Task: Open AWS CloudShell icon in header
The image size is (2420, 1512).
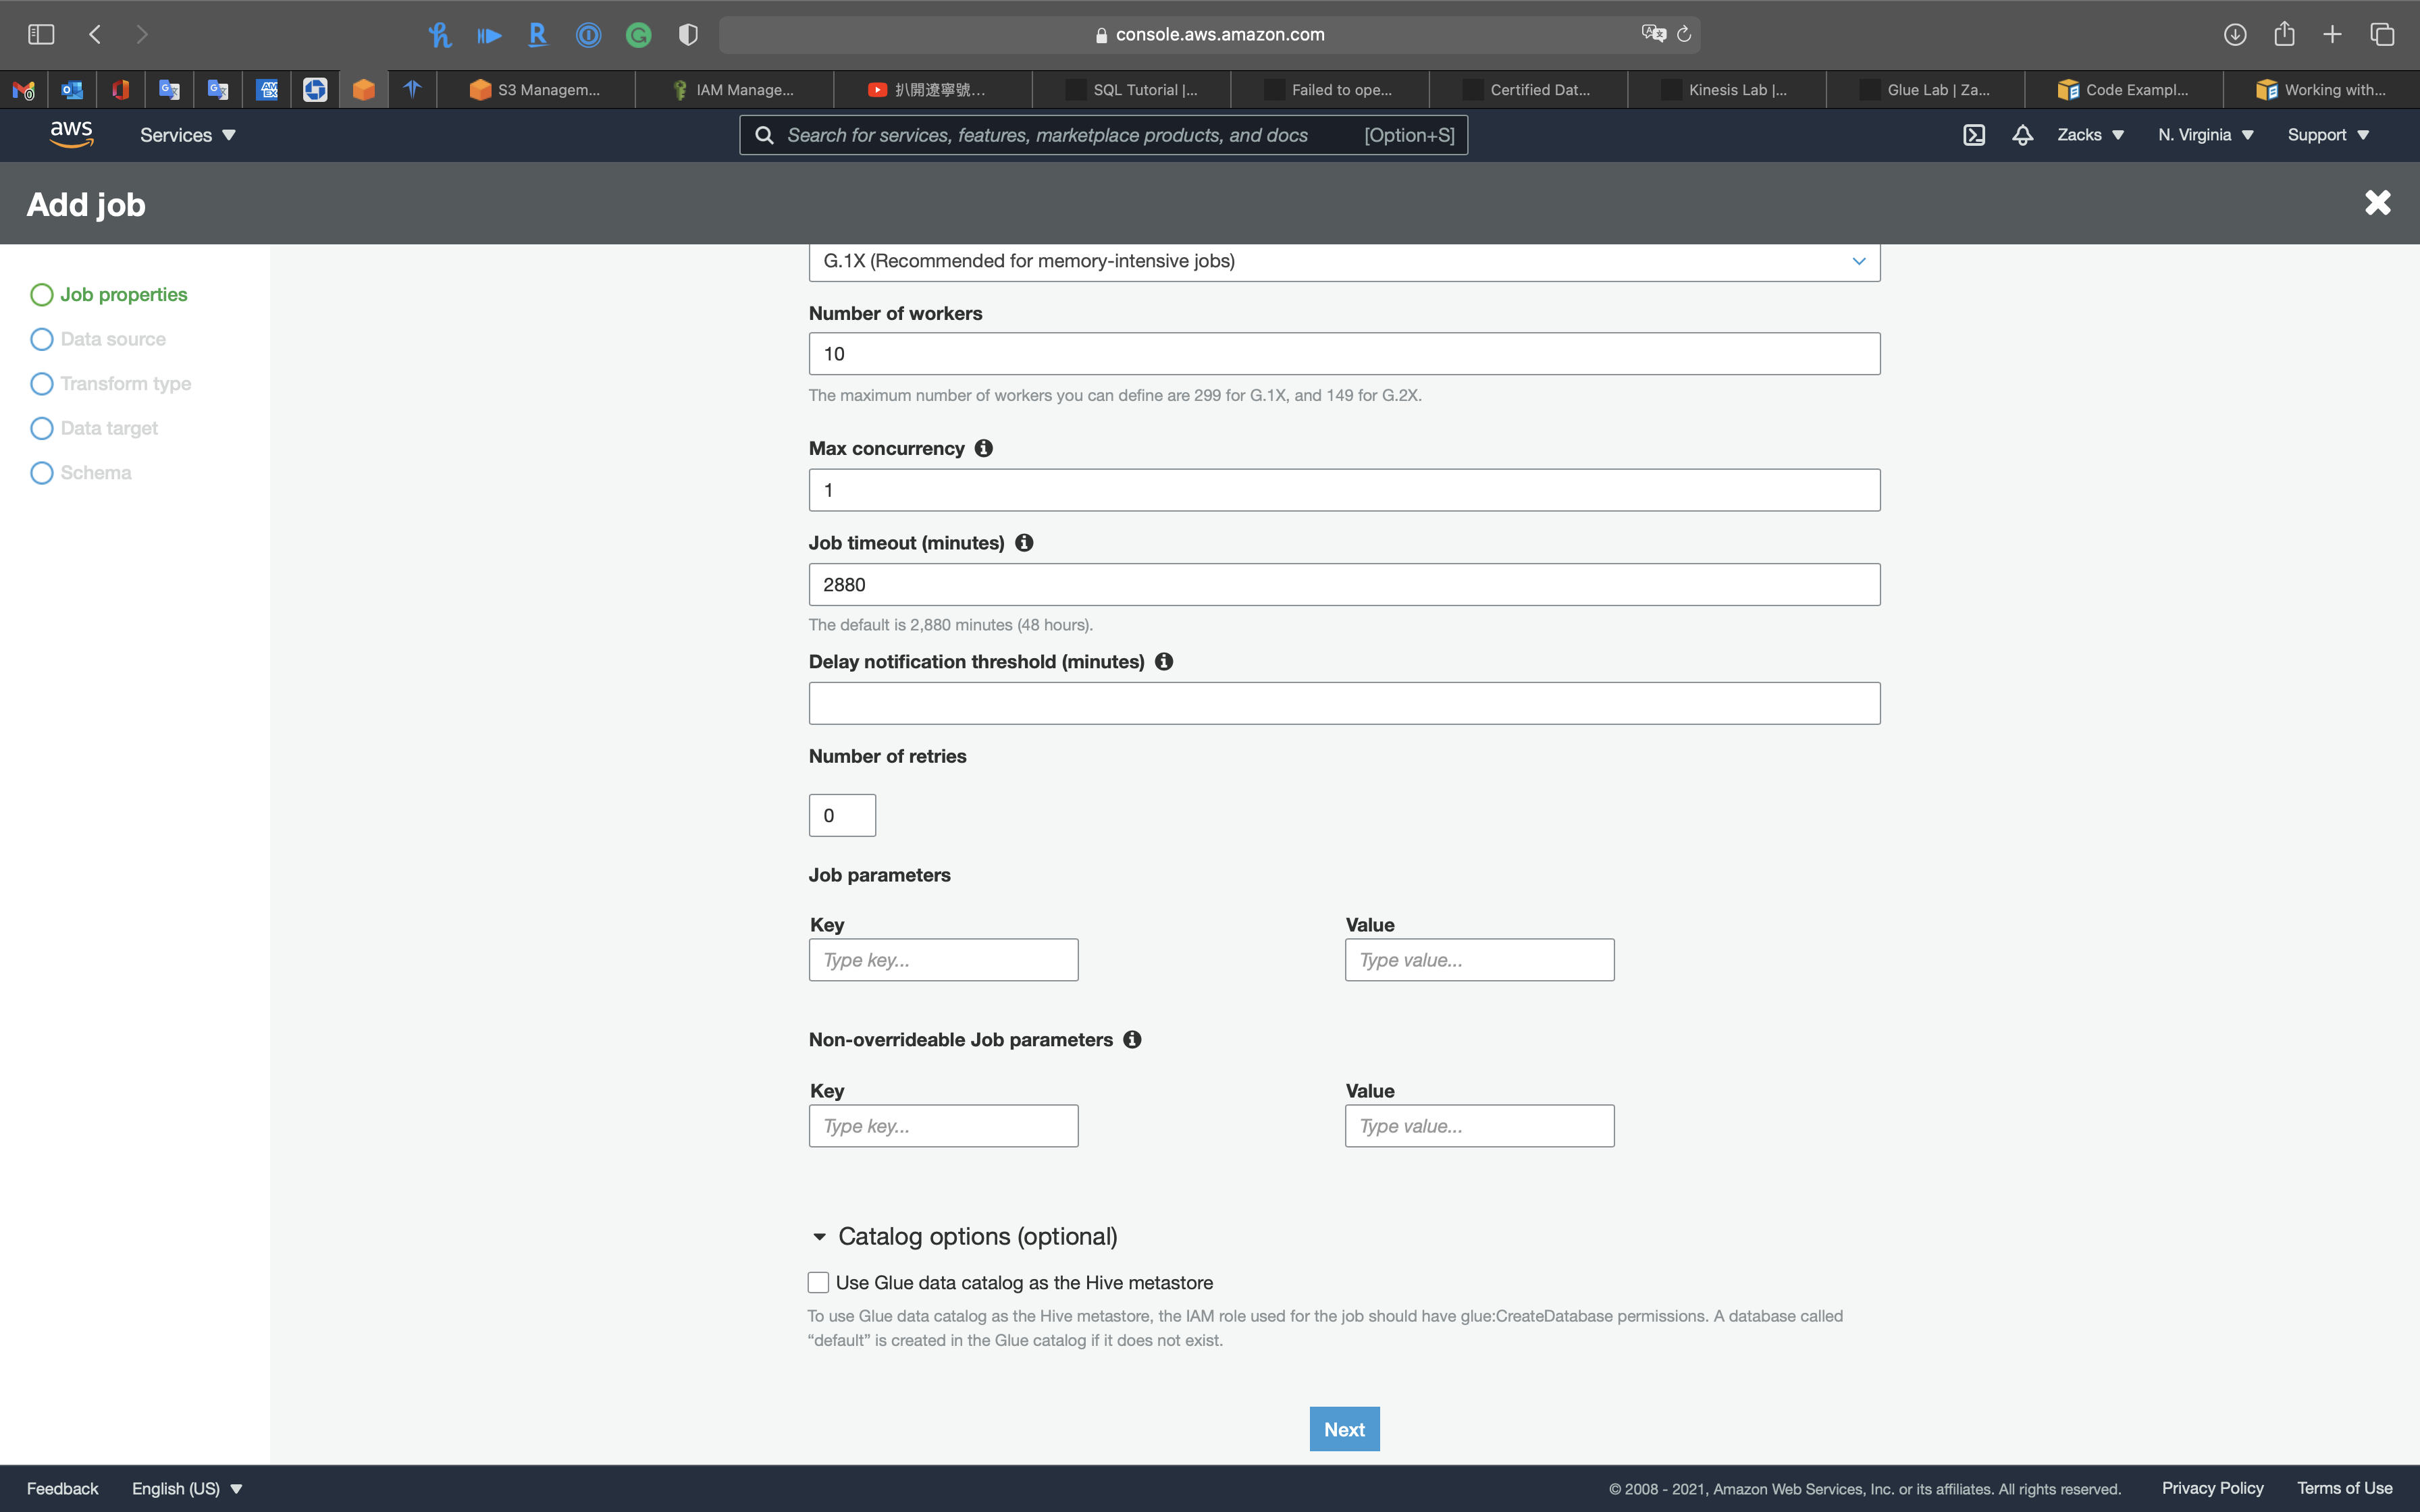Action: pyautogui.click(x=1973, y=135)
